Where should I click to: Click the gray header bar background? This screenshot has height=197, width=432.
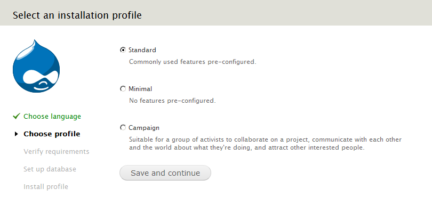pos(286,13)
